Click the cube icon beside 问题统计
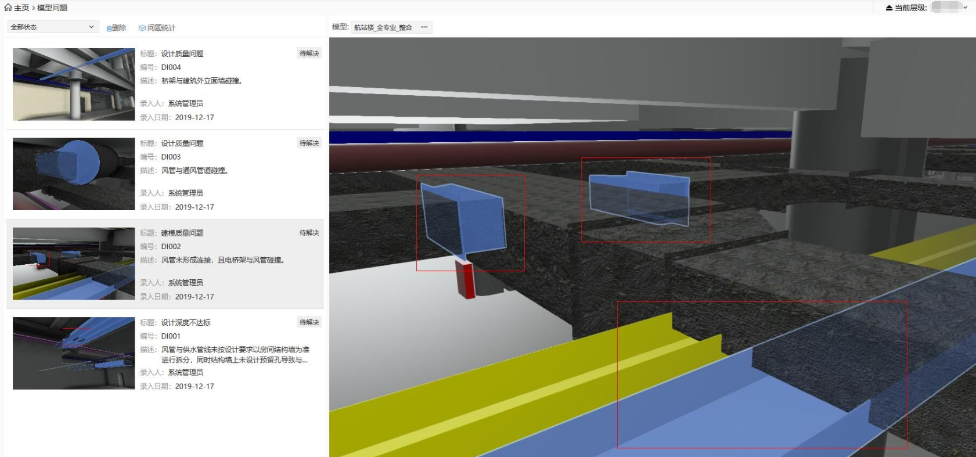This screenshot has height=457, width=976. (x=142, y=28)
